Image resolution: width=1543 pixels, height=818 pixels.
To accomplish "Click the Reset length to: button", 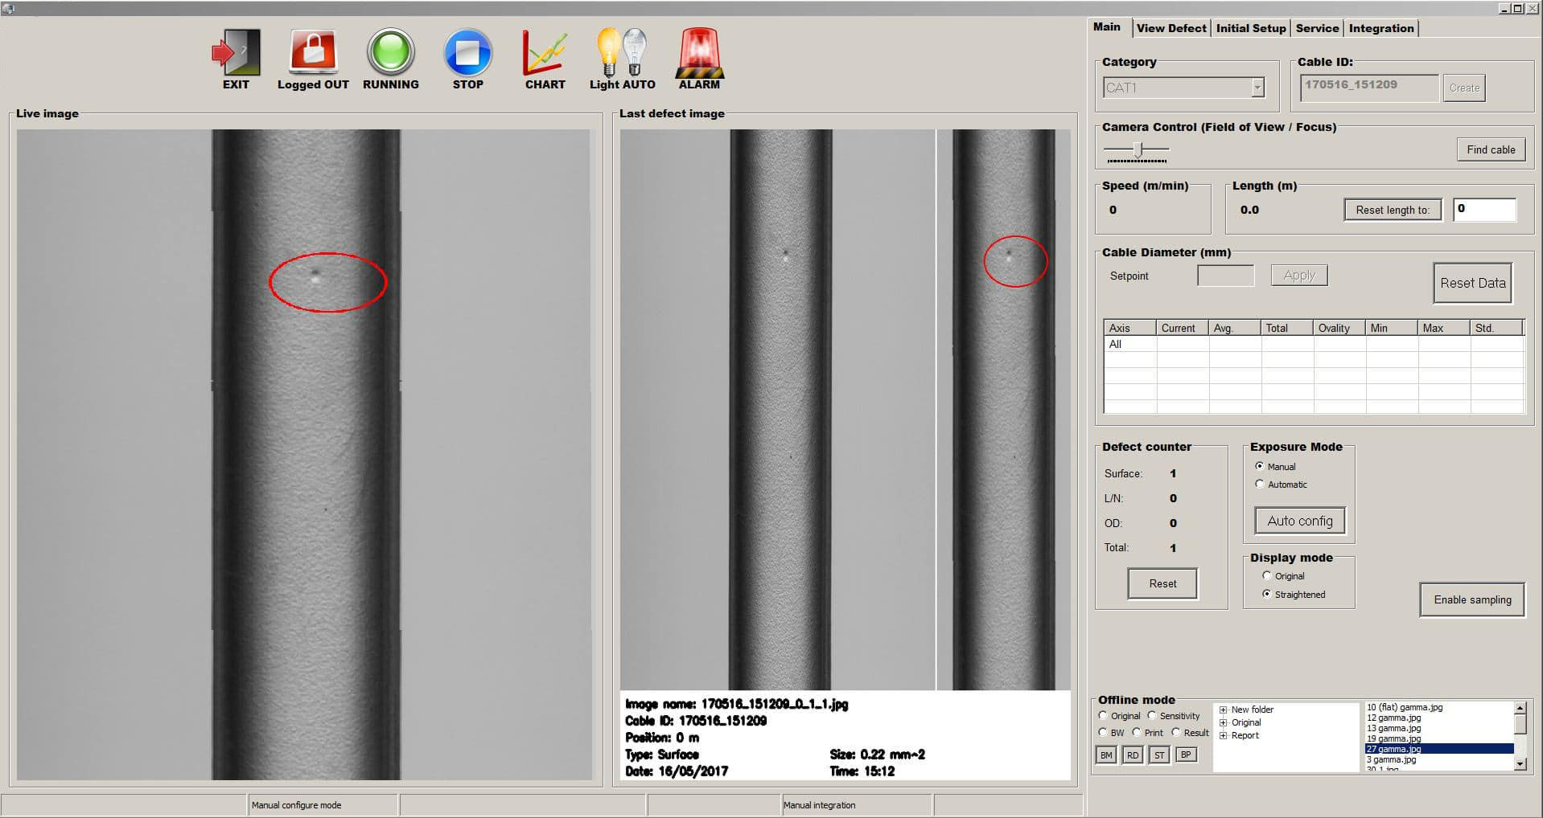I will [x=1393, y=210].
